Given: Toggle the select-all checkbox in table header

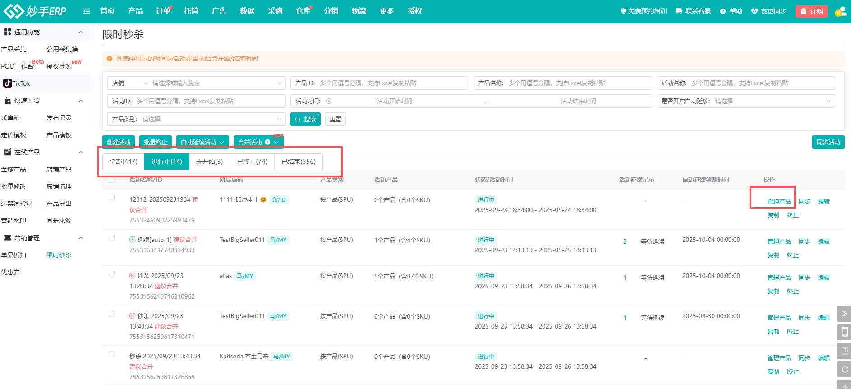Looking at the screenshot, I should pyautogui.click(x=112, y=180).
